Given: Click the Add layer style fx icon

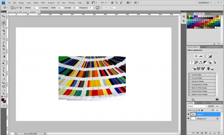Looking at the screenshot, I should [197, 133].
